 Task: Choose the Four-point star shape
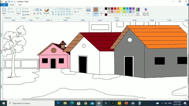click(56, 14)
